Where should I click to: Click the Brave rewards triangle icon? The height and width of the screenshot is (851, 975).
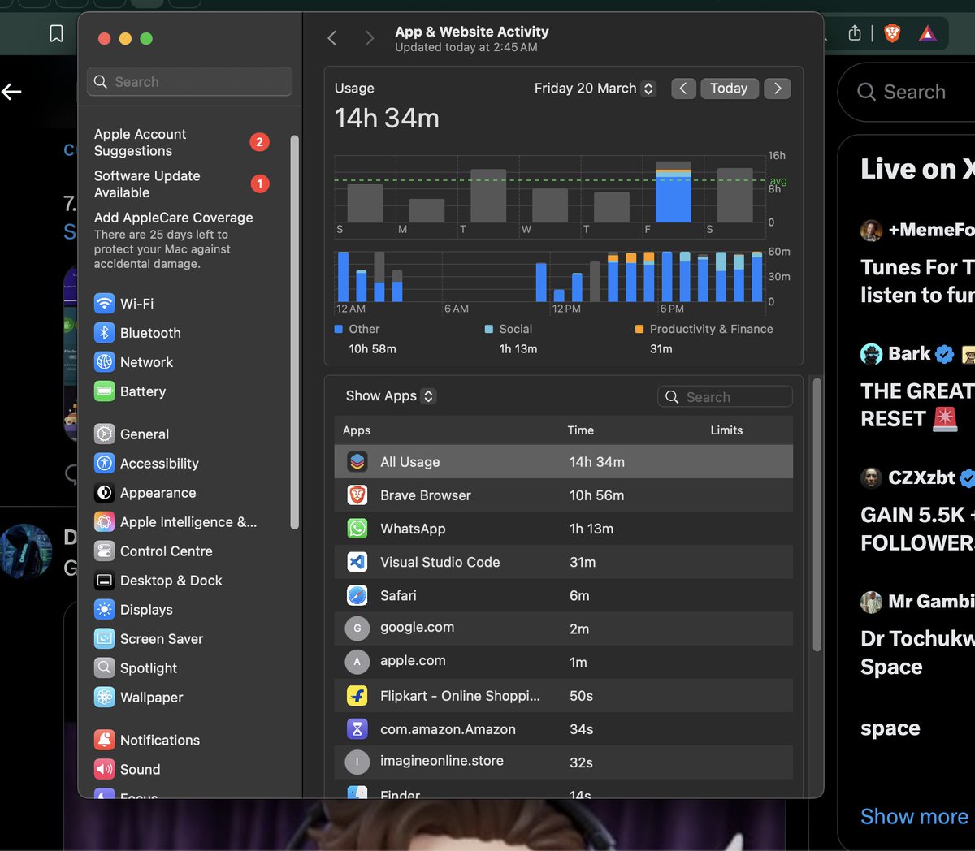(x=928, y=33)
